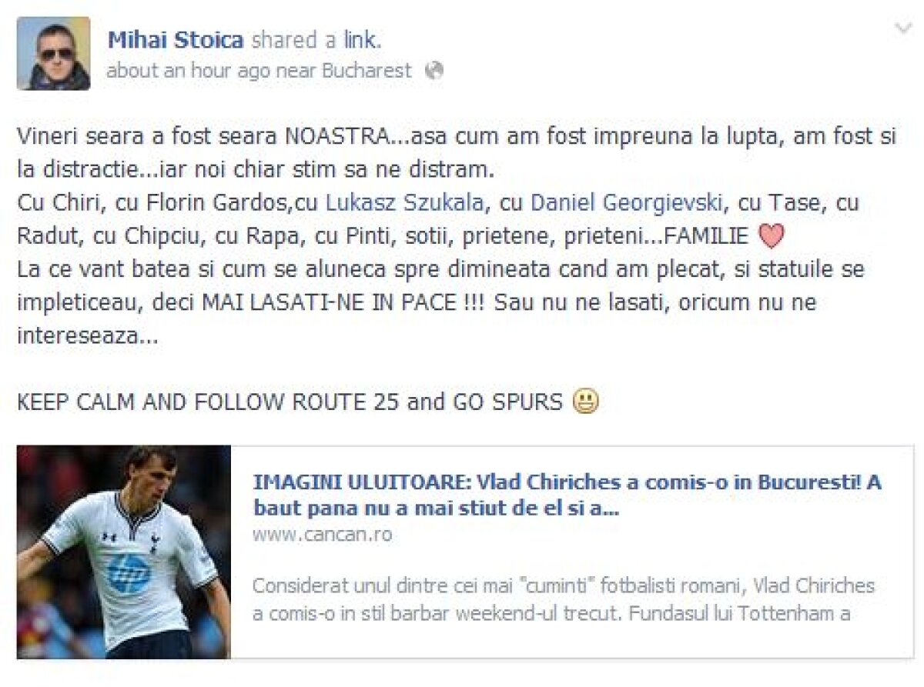Image resolution: width=924 pixels, height=687 pixels.
Task: Click the HP sponsor logo on the jersey
Action: click(x=127, y=573)
